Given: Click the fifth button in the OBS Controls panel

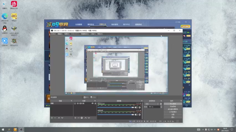Looking at the screenshot, I should pos(173,114).
